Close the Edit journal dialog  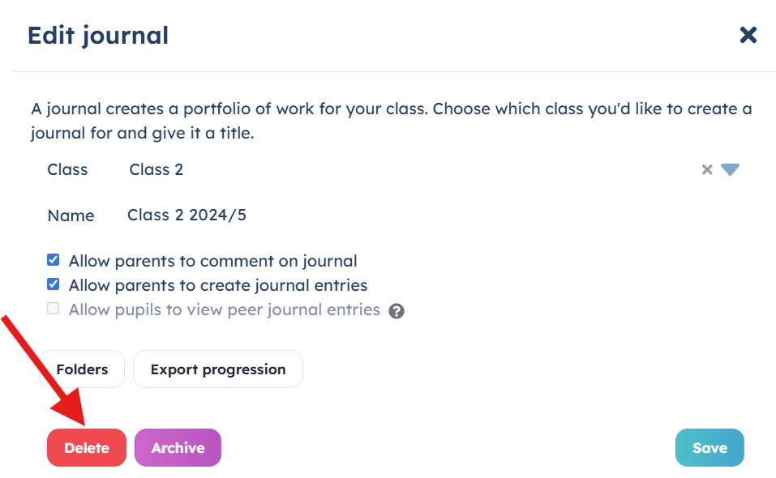click(748, 35)
